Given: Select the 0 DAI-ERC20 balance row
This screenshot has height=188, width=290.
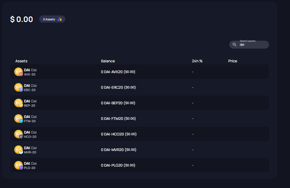Looking at the screenshot, I should (x=118, y=87).
